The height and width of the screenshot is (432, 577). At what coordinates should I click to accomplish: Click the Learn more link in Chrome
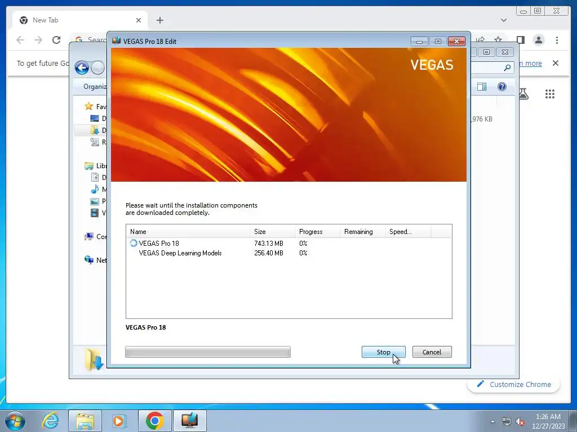[x=530, y=63]
